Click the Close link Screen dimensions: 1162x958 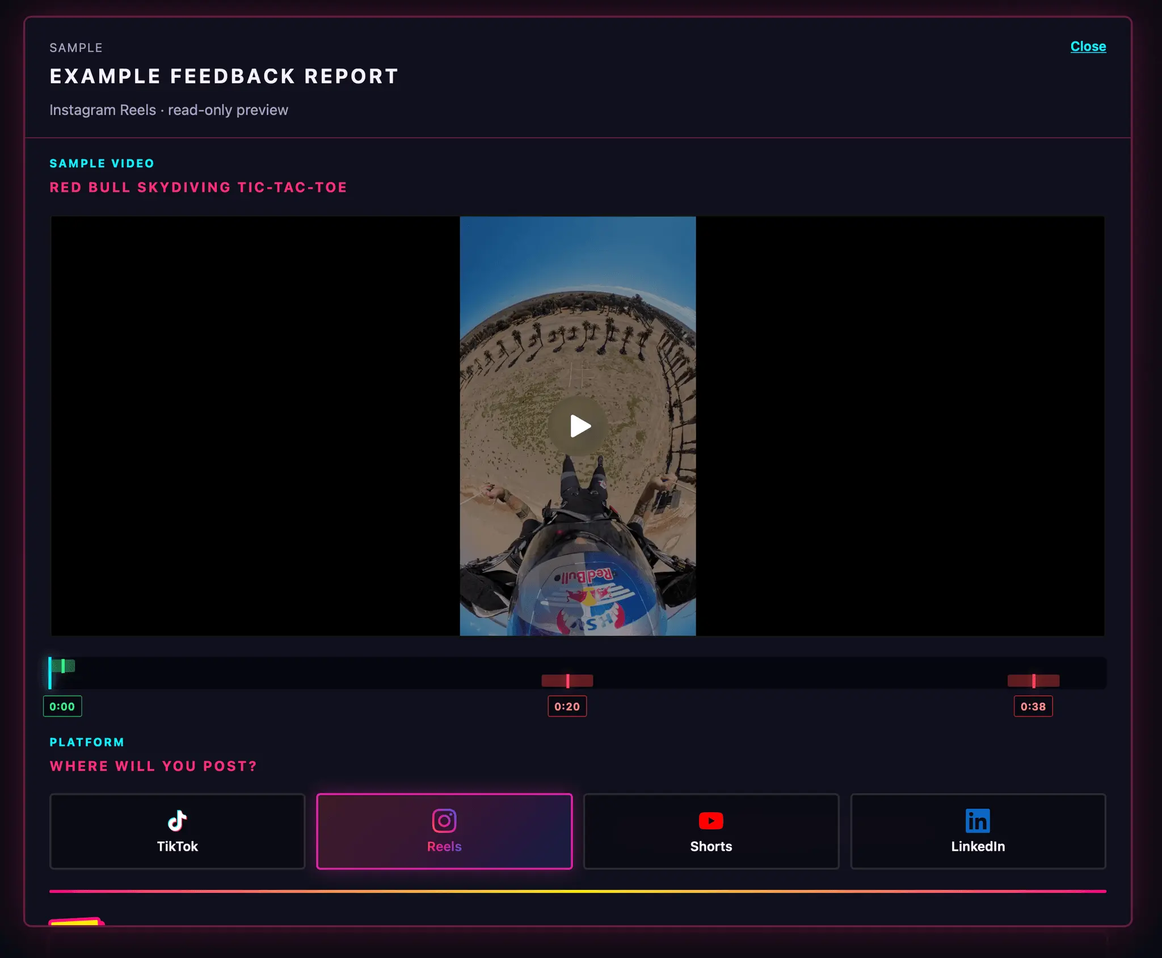(x=1088, y=47)
